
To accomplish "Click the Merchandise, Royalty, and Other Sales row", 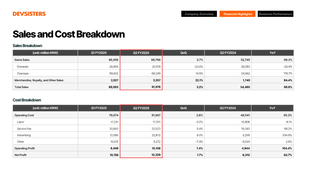I will (153, 80).
